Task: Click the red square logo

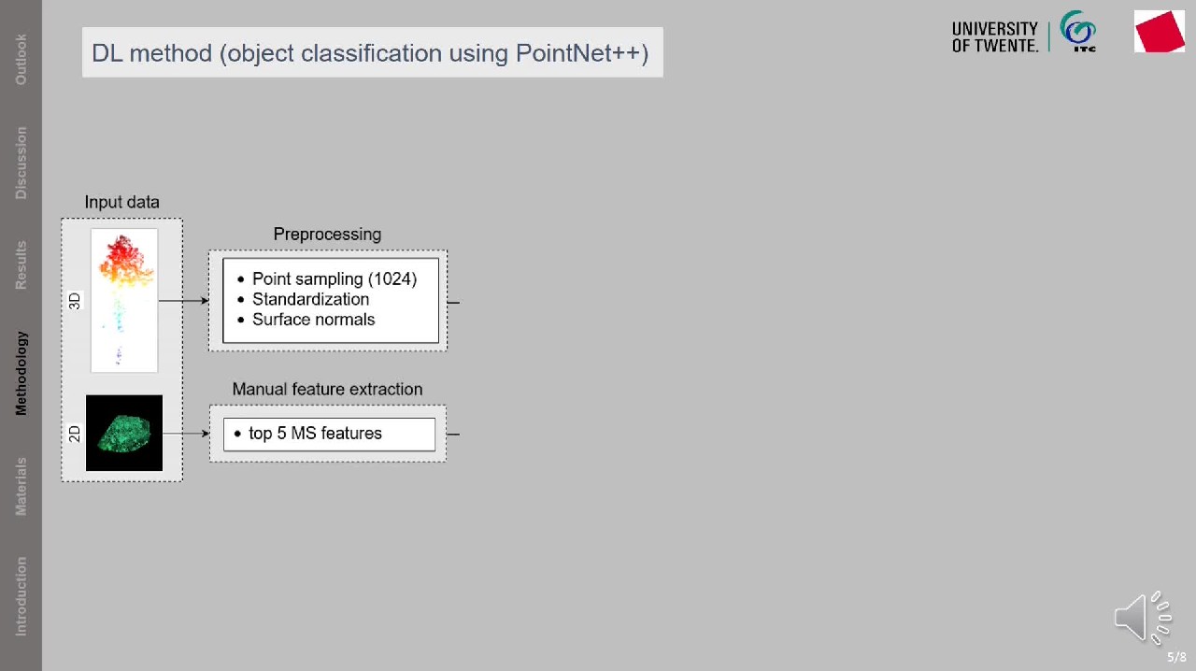Action: tap(1159, 32)
